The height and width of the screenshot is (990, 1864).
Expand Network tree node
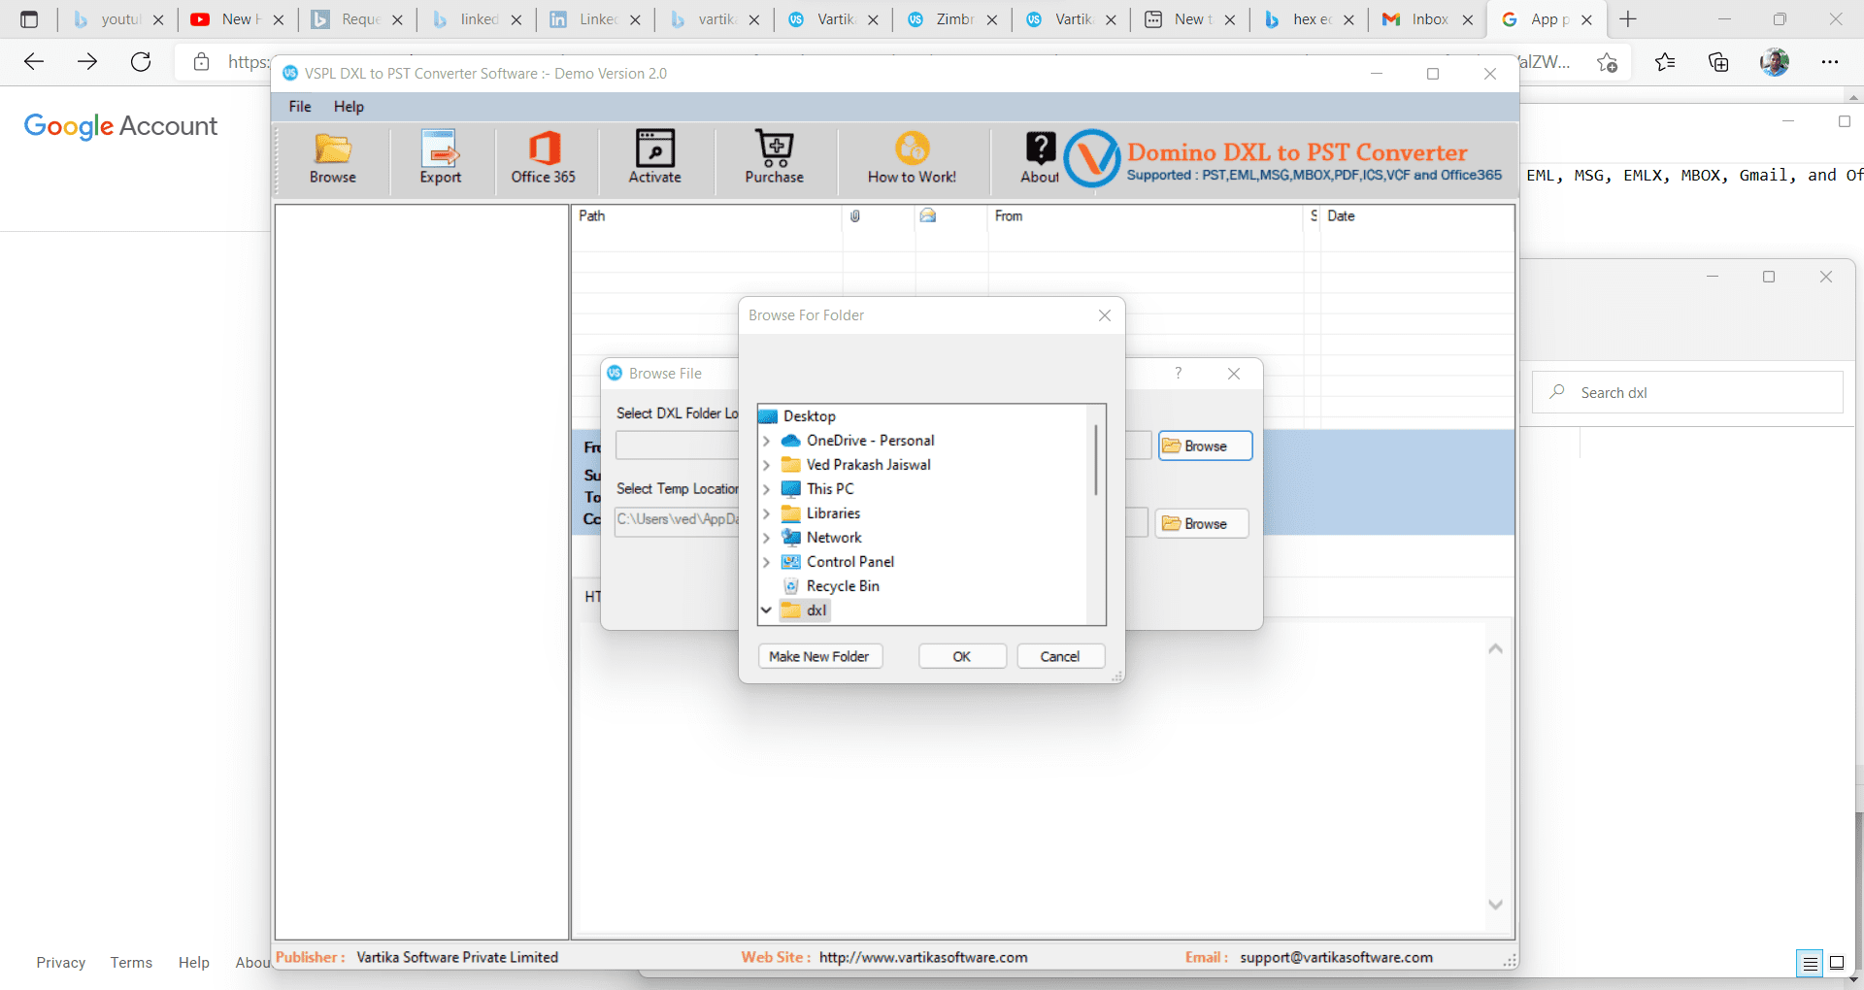coord(766,538)
